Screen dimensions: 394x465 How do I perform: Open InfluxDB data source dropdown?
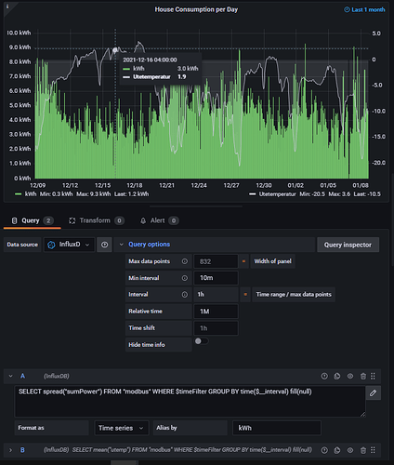click(70, 245)
